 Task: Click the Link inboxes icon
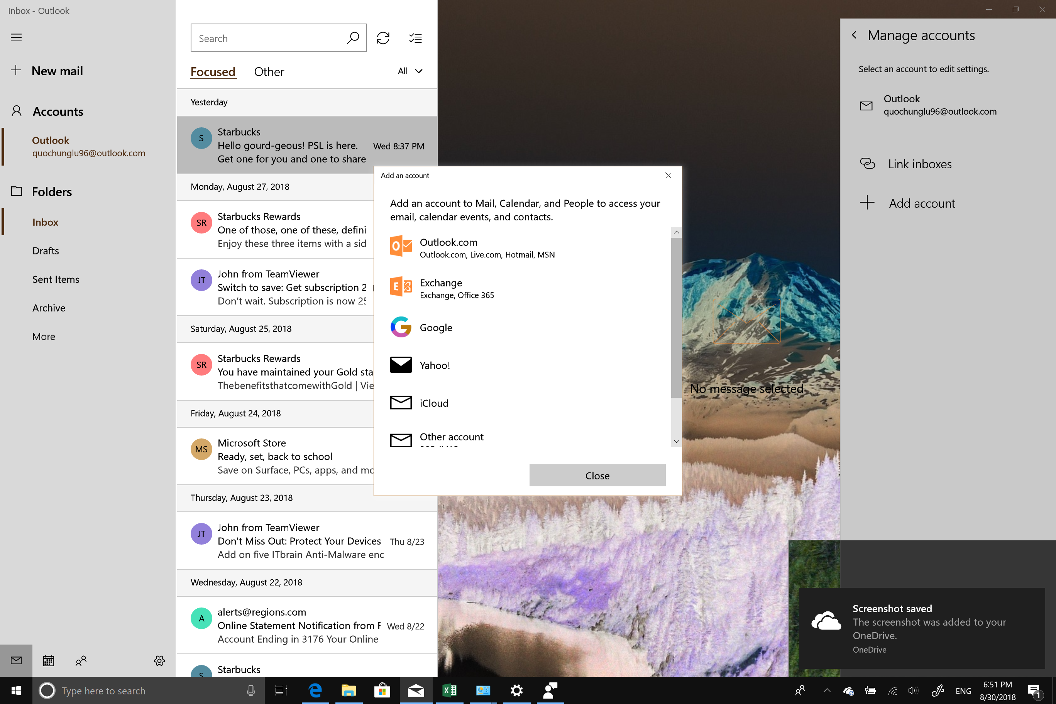click(867, 163)
